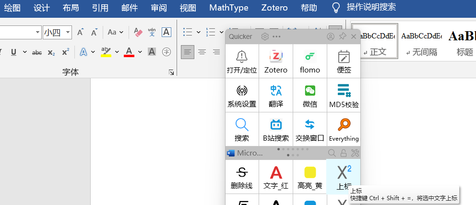Screen dimensions: 476x205
Task: Open the 布局 ribbon tab
Action: pyautogui.click(x=71, y=8)
